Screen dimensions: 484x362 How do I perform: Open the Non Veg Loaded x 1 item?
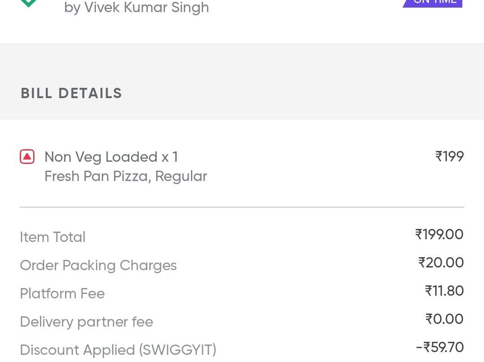(111, 157)
